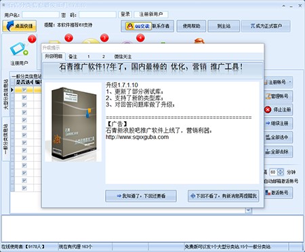Open the 注册用户 register user icon
305x252 pixels.
19,54
